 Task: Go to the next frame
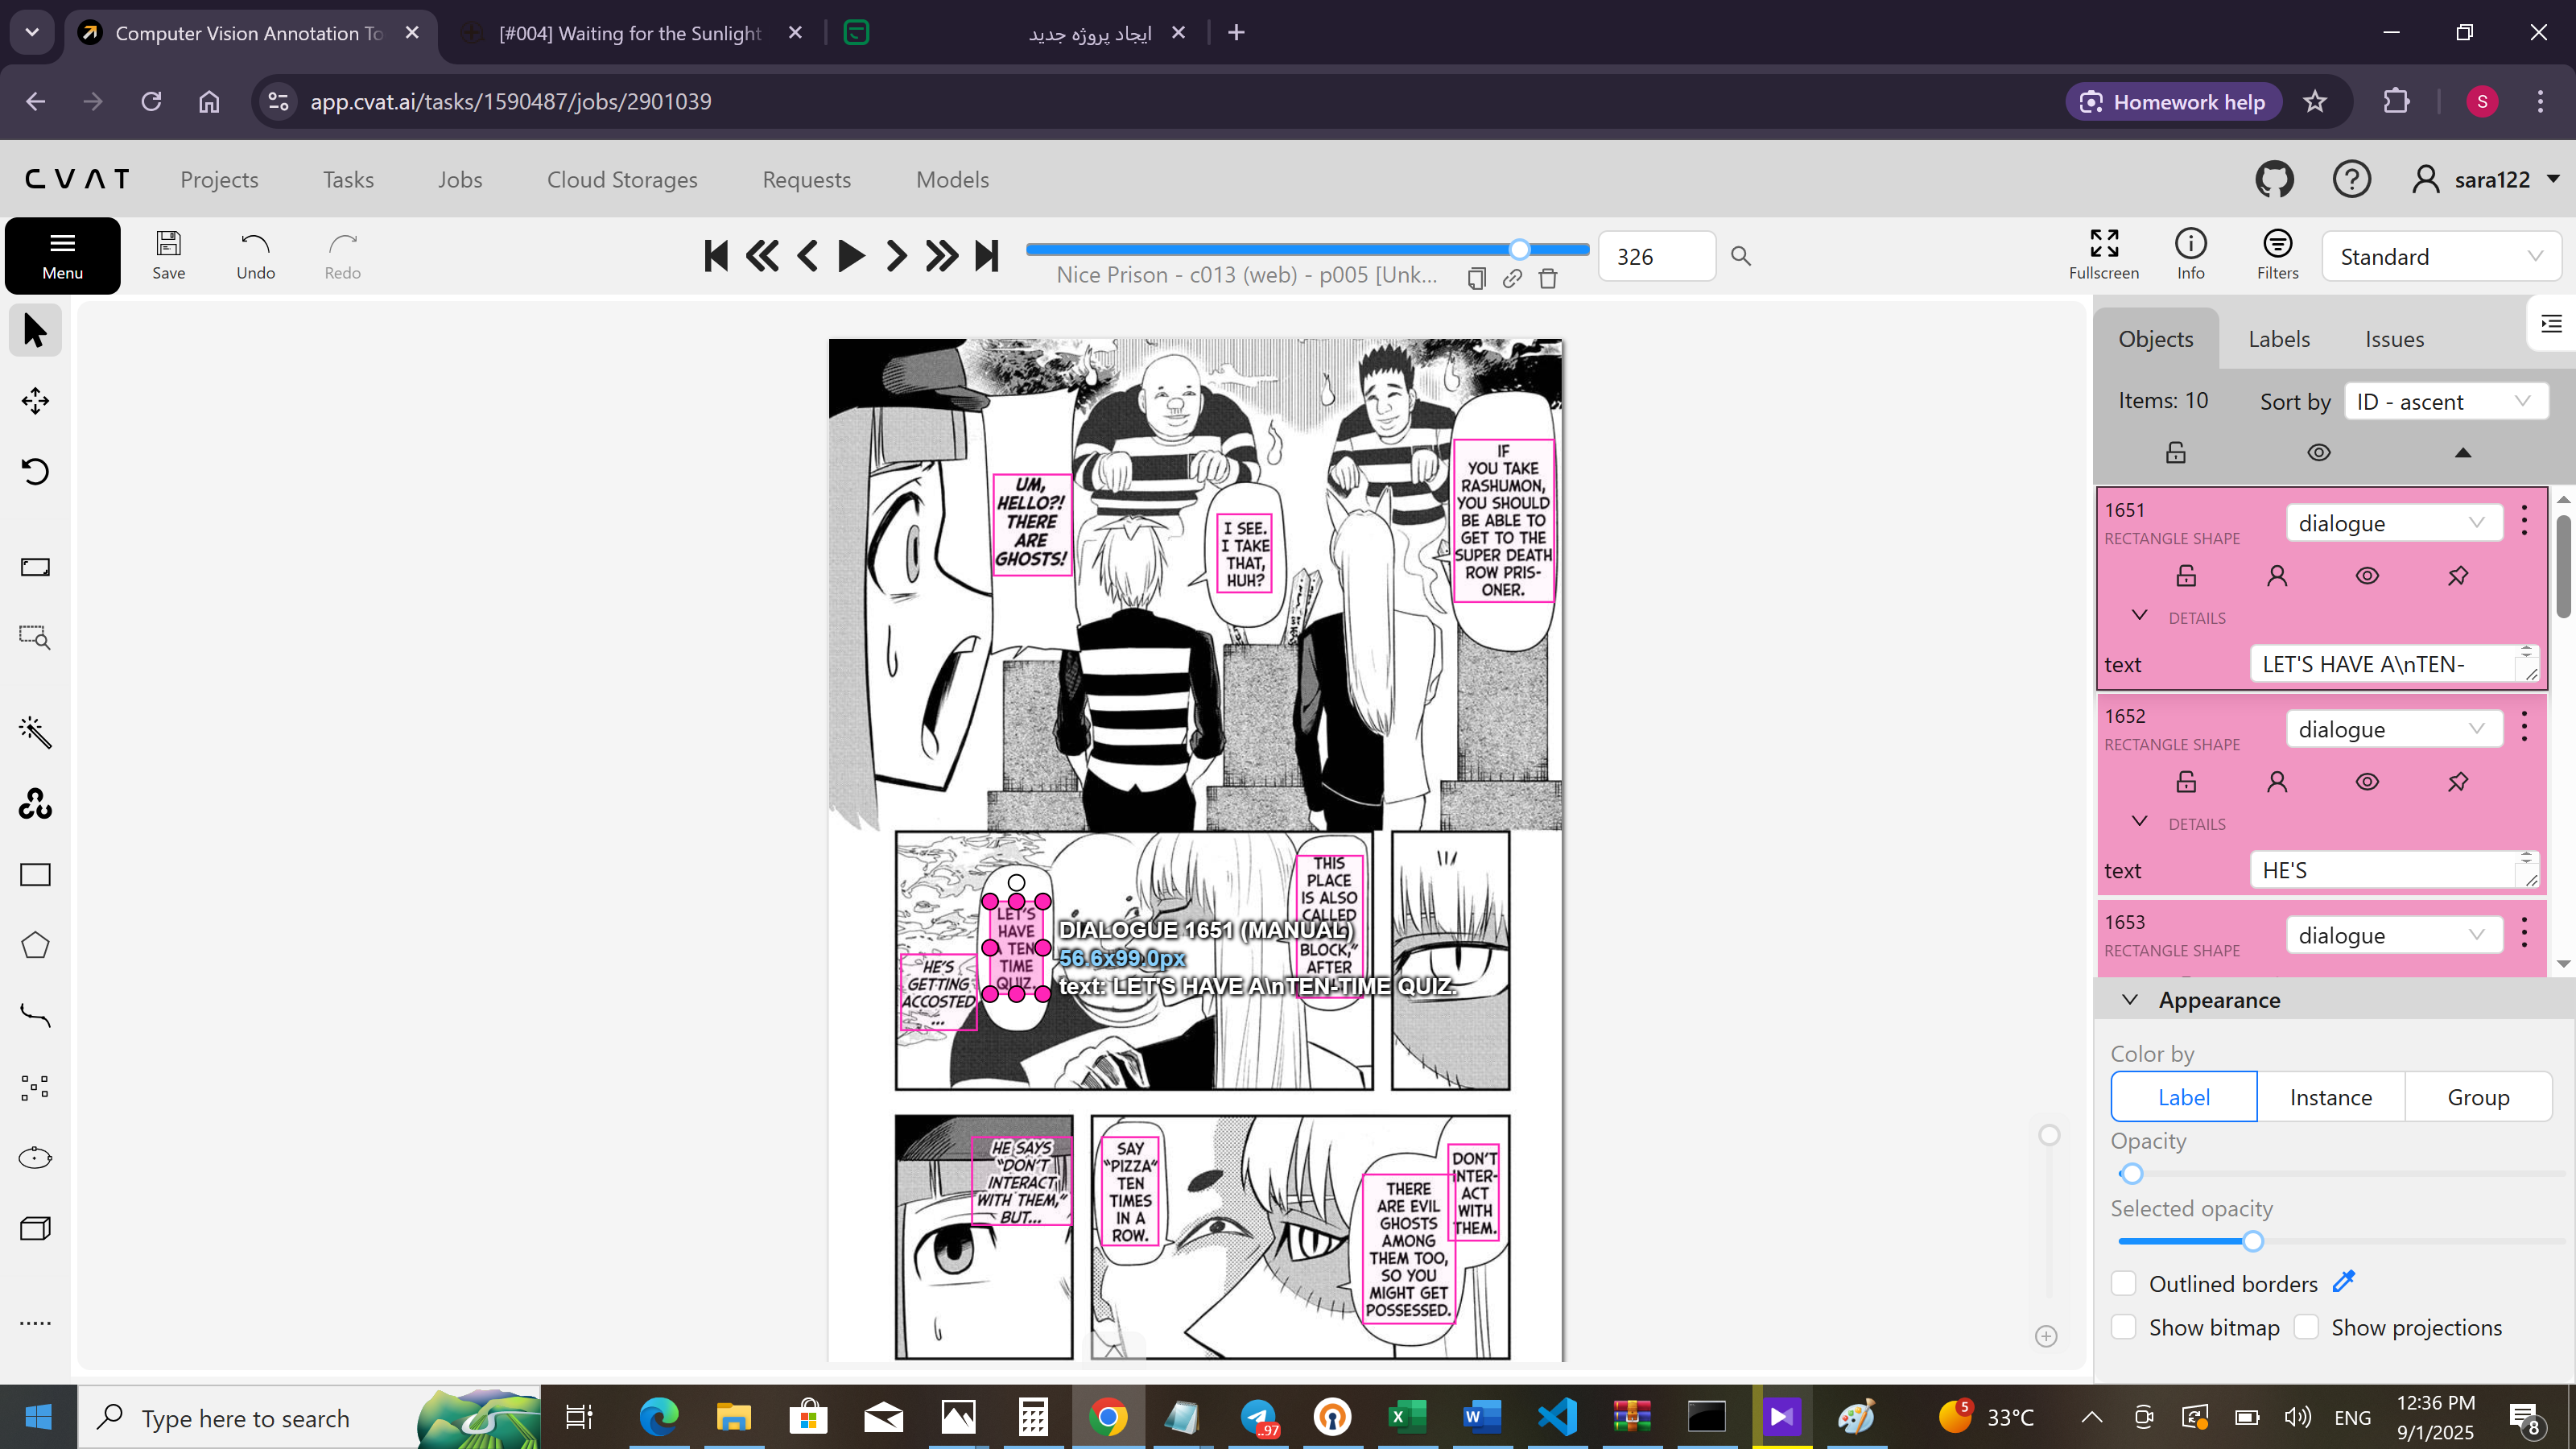(x=896, y=256)
